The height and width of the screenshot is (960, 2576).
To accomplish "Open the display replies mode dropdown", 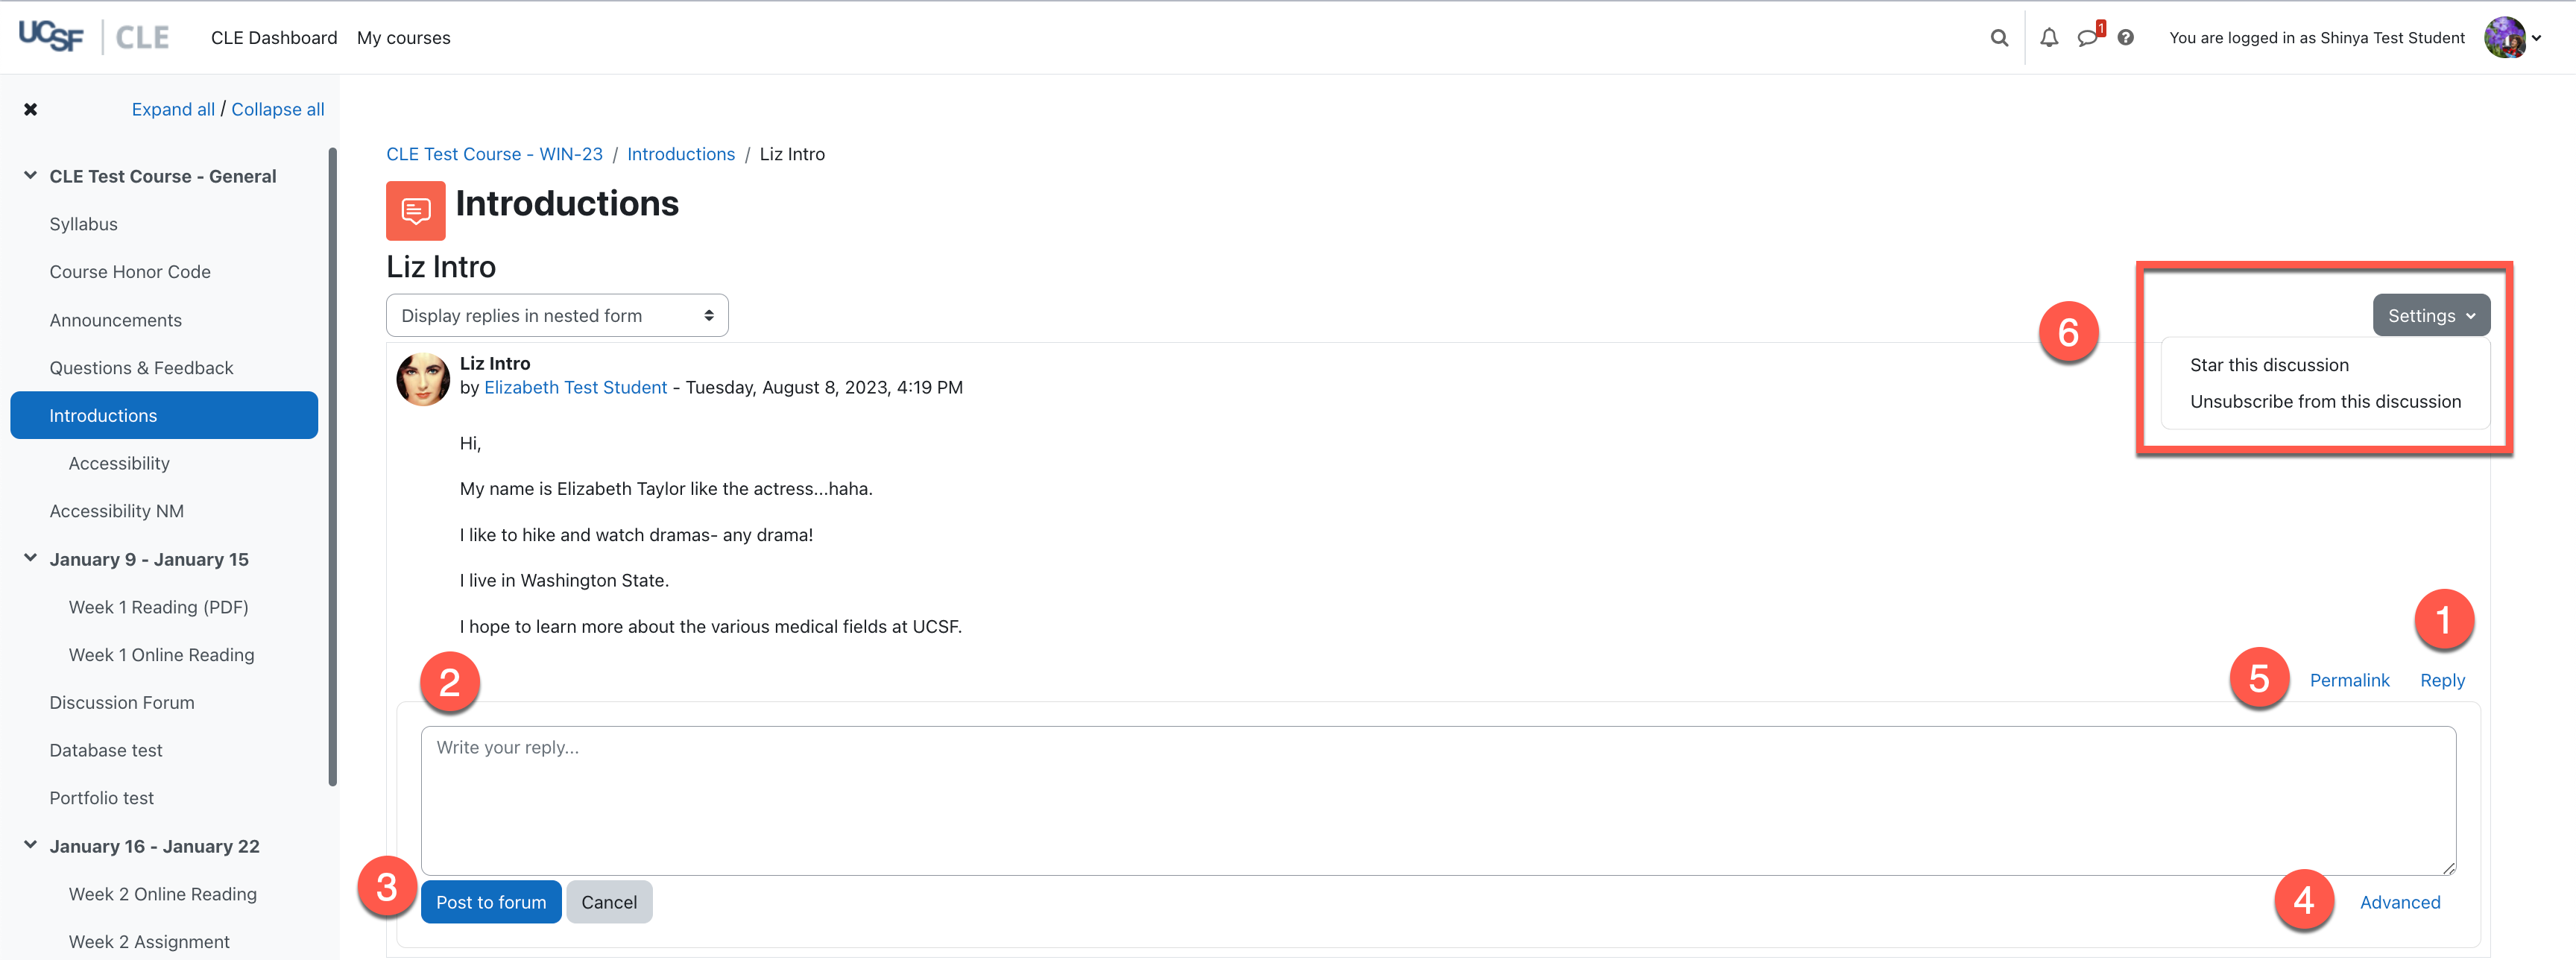I will click(x=557, y=316).
